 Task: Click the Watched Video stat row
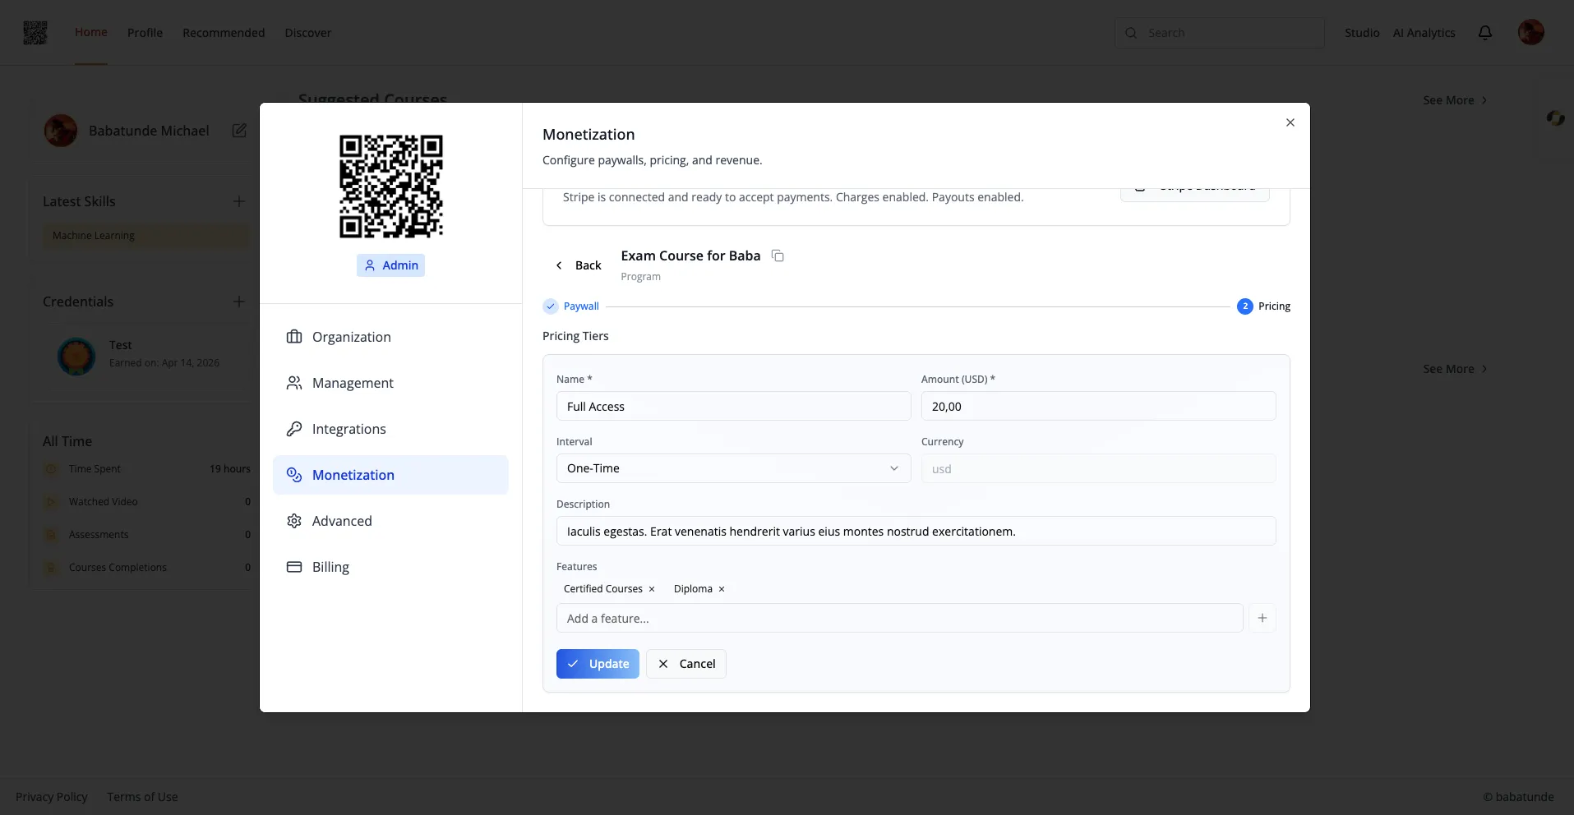click(x=147, y=502)
